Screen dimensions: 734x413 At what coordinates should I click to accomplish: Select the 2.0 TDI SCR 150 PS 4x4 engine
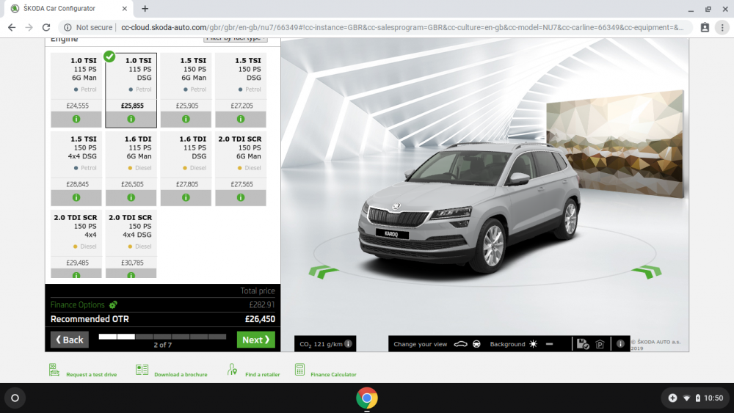[x=76, y=239]
